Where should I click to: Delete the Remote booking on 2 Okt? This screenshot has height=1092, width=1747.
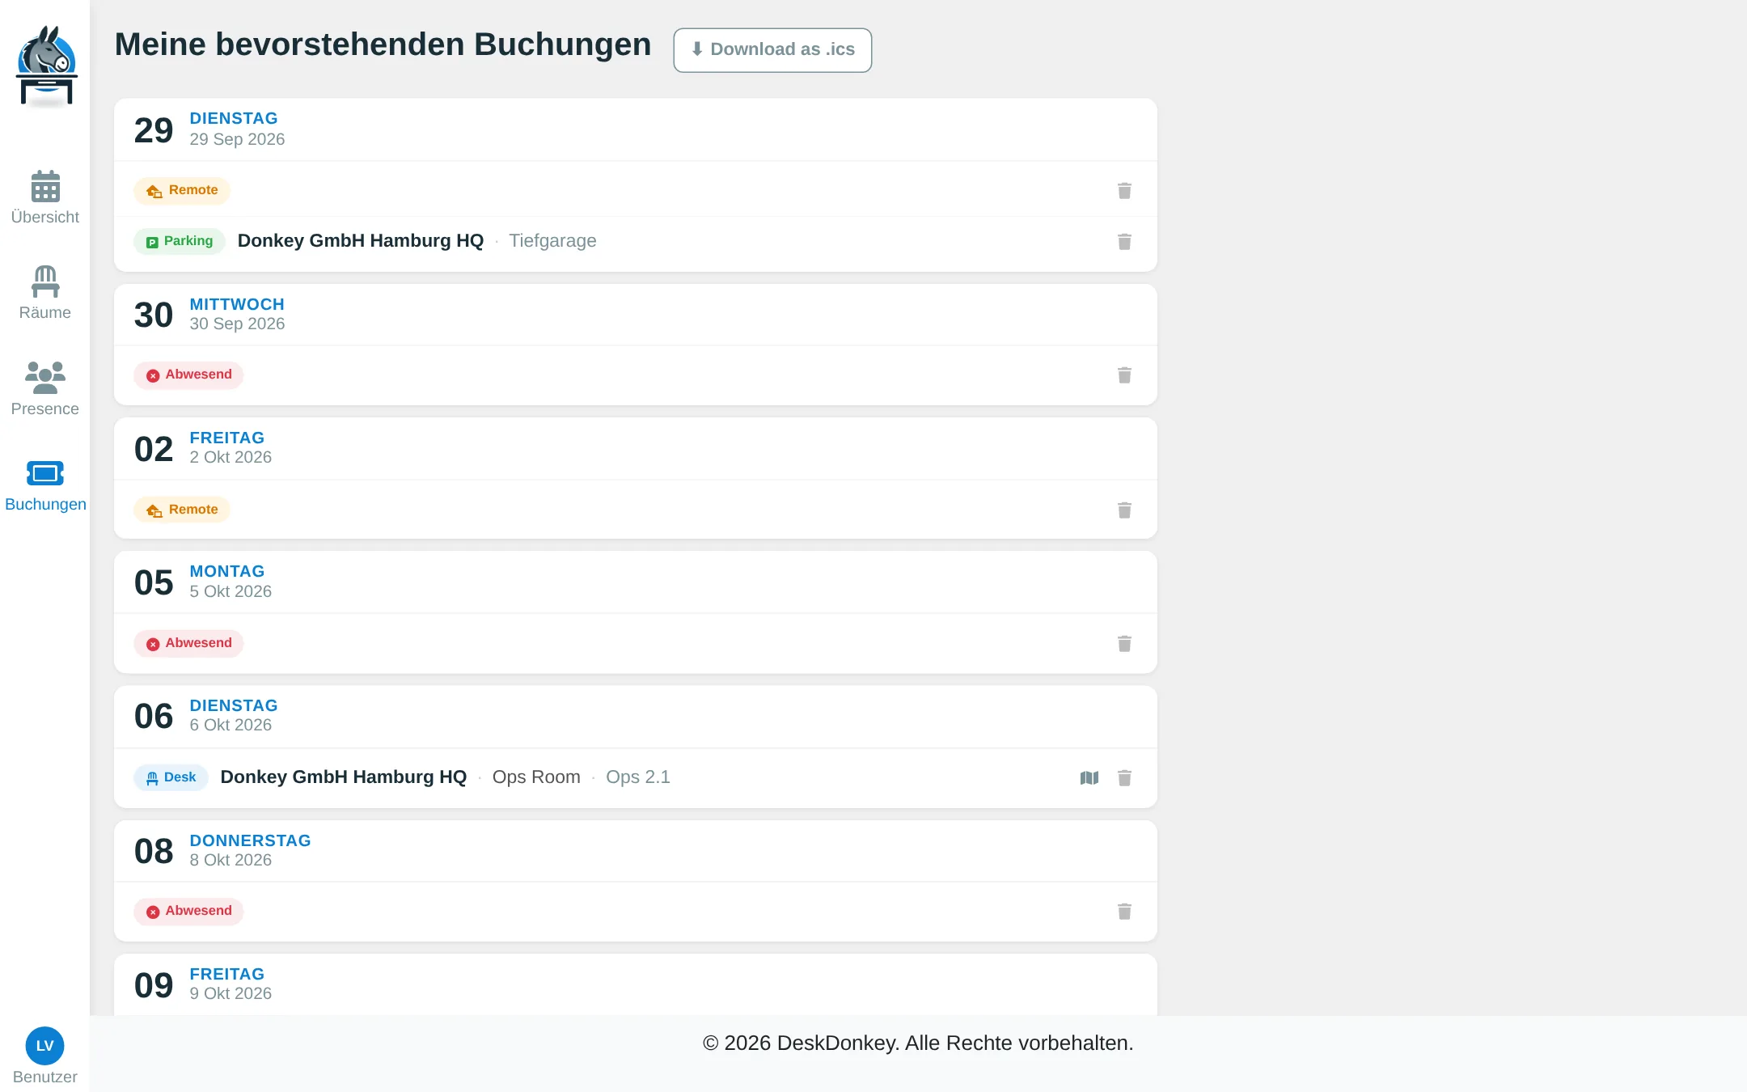(x=1124, y=510)
